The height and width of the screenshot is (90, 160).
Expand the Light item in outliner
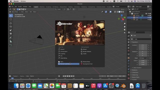coord(132,19)
